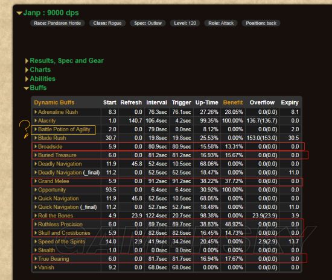332x280 pixels.
Task: Expand the Charts section
Action: [27, 70]
